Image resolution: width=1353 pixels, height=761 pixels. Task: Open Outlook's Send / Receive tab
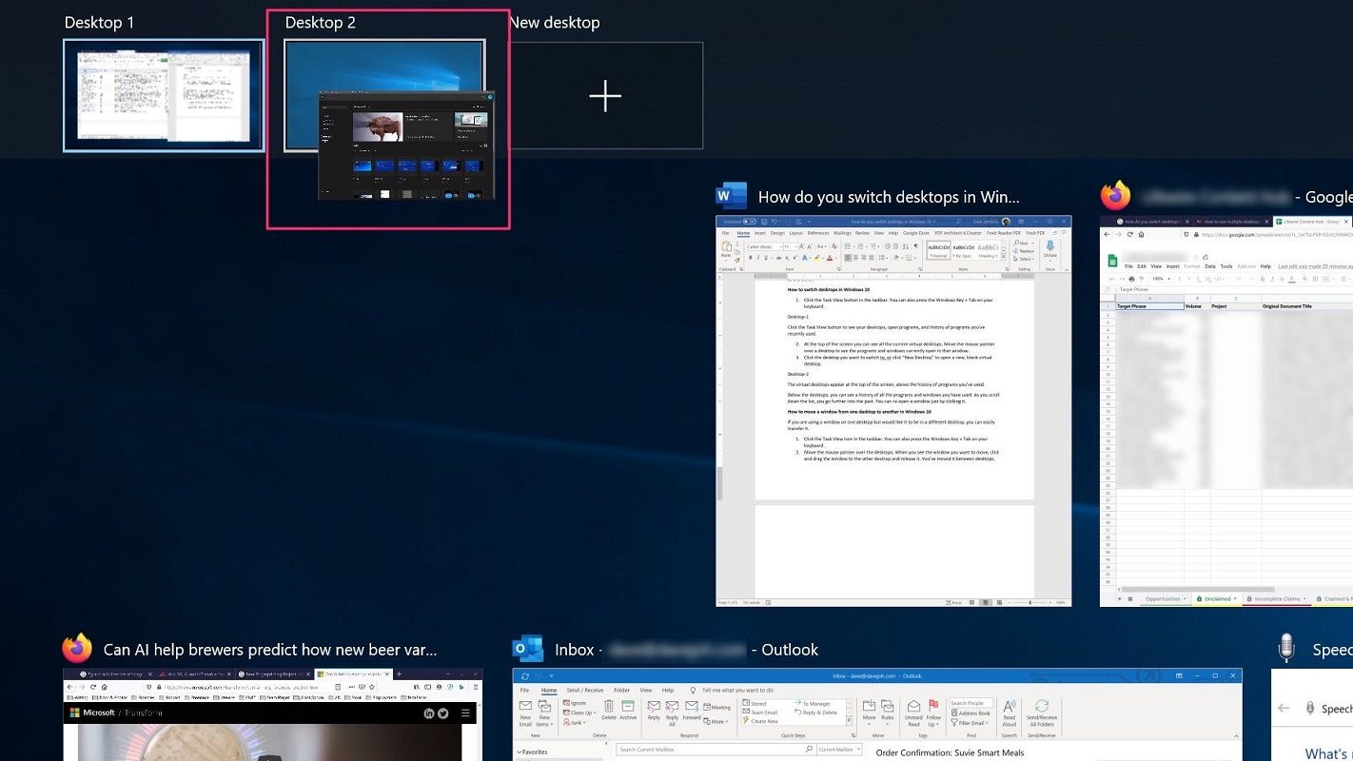585,691
